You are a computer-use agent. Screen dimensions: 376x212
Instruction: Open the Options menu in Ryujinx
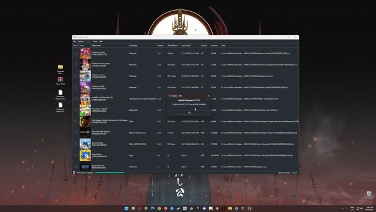coord(80,41)
